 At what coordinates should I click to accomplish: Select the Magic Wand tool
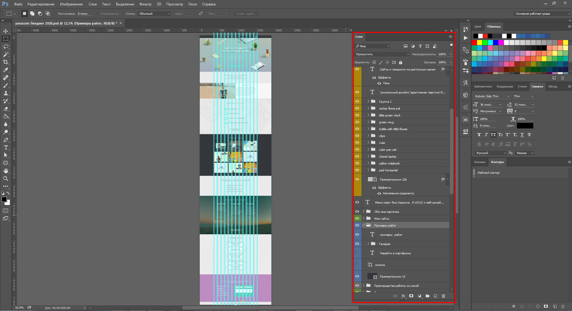pos(6,54)
